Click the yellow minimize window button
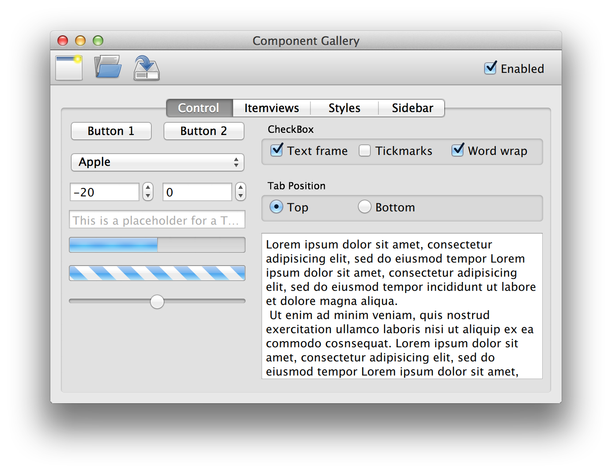 point(80,41)
